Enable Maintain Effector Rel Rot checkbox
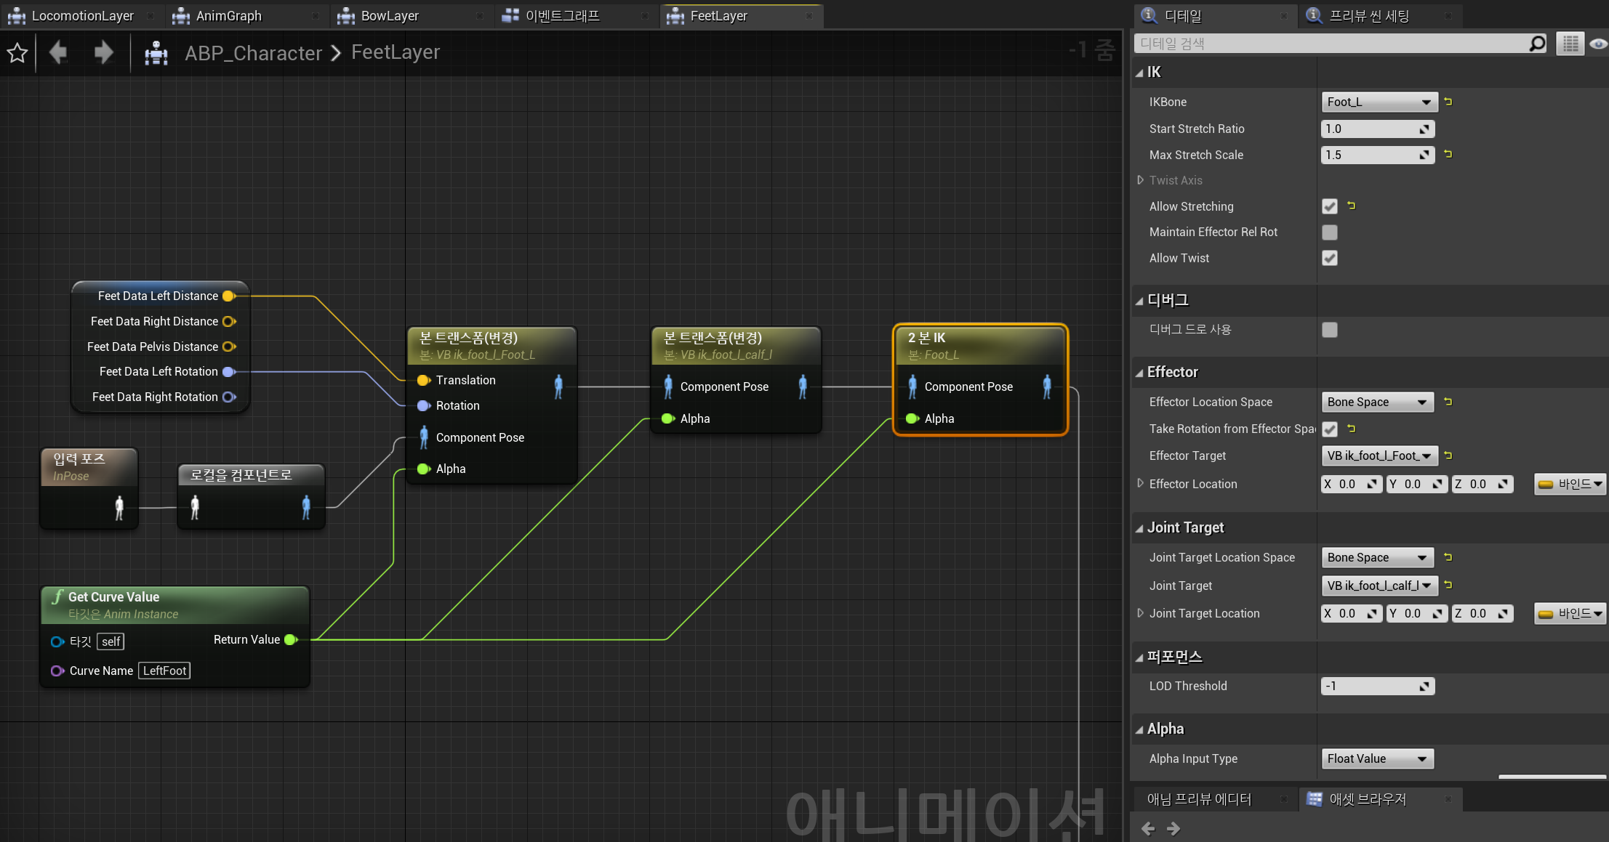This screenshot has height=842, width=1609. tap(1329, 232)
